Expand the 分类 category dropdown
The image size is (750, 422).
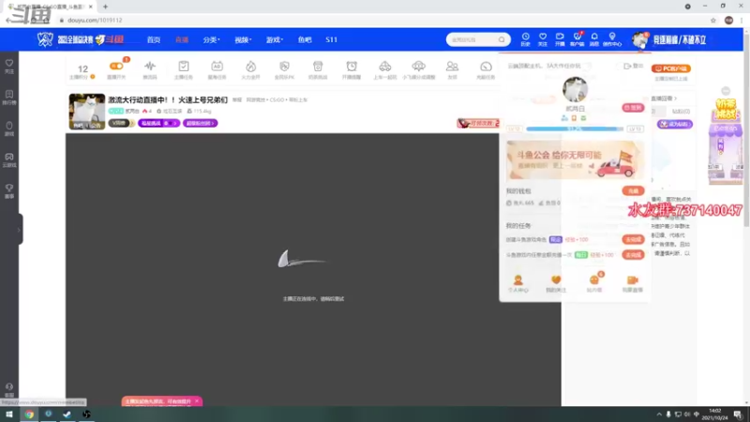[211, 39]
